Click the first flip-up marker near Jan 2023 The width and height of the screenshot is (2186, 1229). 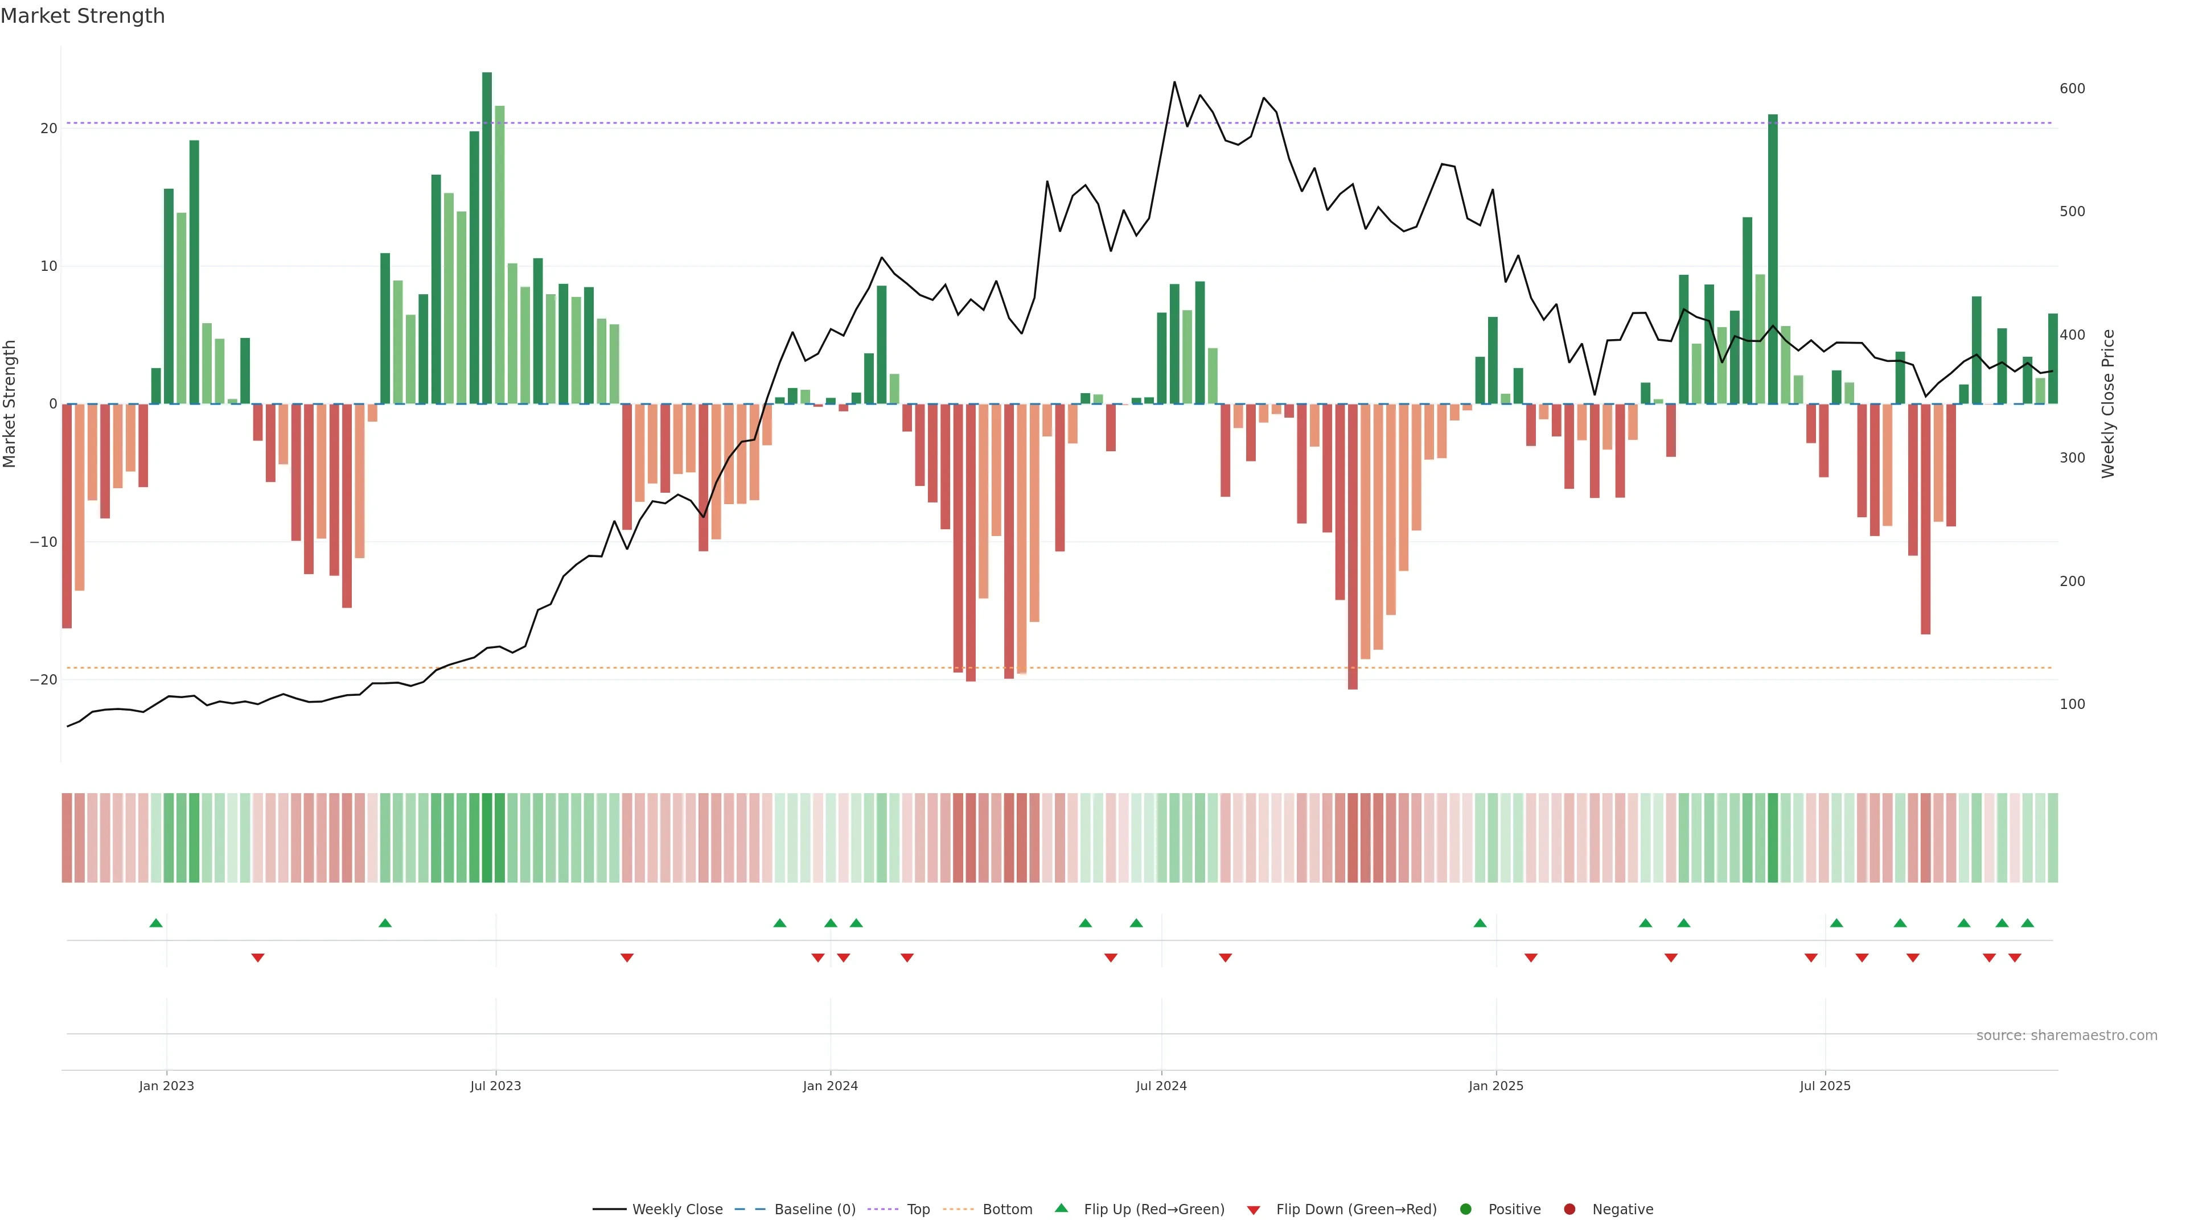[x=156, y=923]
